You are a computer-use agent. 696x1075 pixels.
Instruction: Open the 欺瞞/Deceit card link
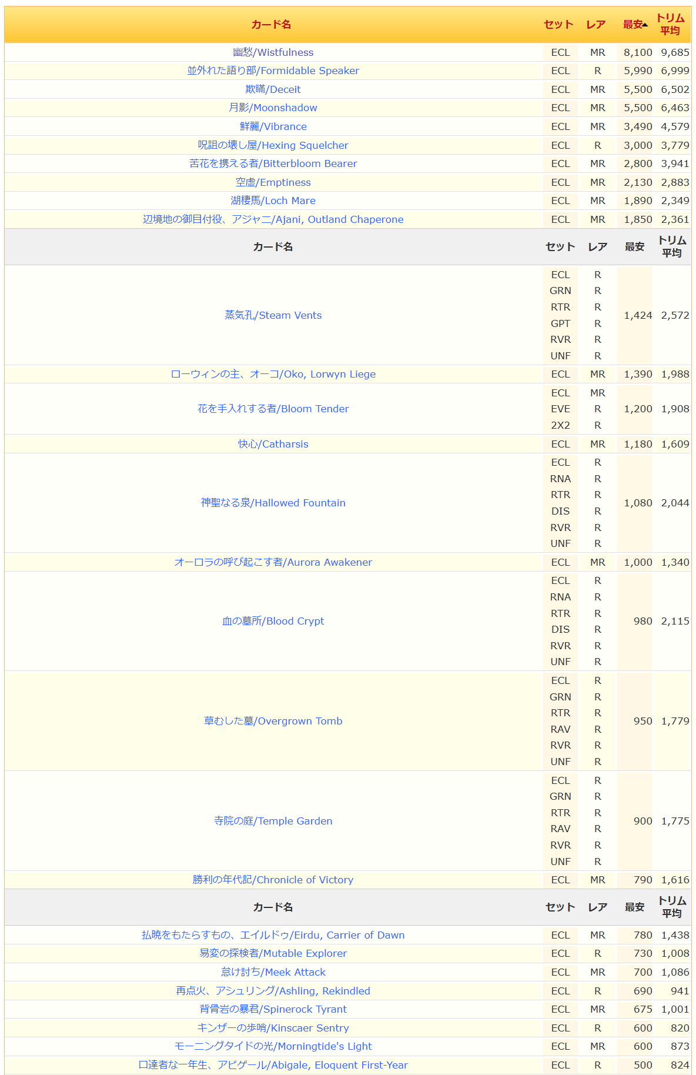coord(273,89)
